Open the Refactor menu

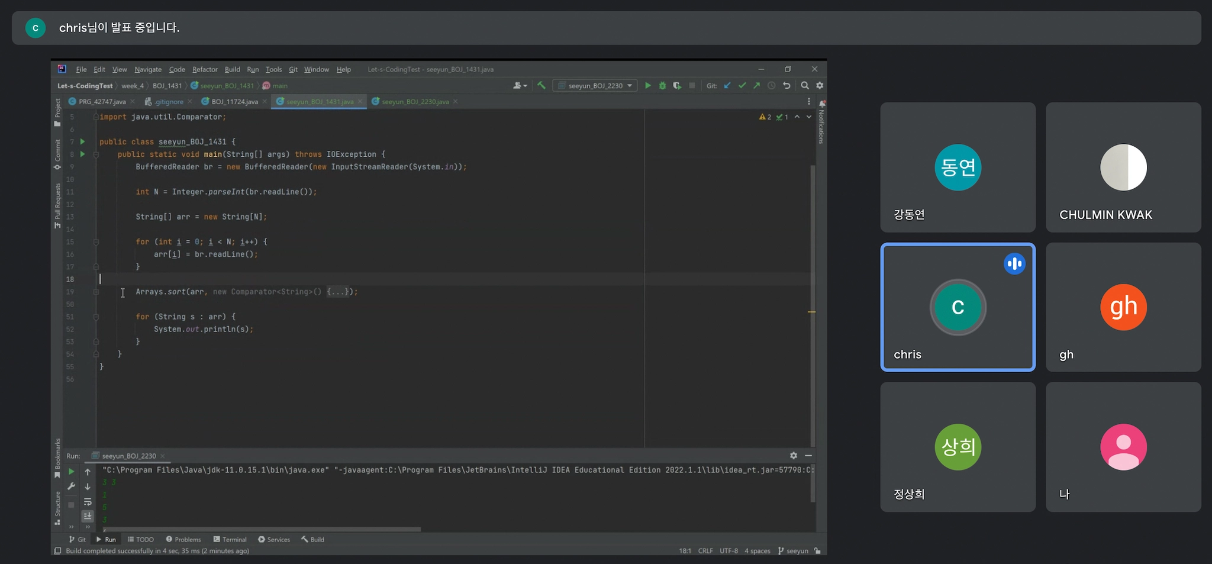click(205, 69)
